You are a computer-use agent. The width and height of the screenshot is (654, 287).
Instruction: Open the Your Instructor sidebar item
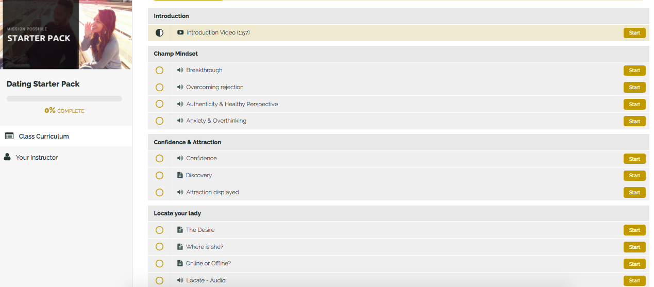pyautogui.click(x=66, y=157)
